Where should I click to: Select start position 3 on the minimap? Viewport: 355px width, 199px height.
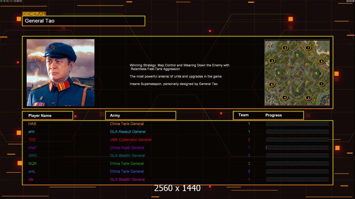pos(272,61)
